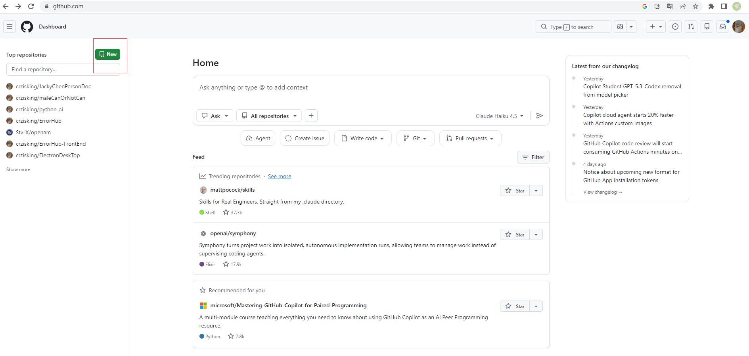749x356 pixels.
Task: Open Stv-X/openam repository
Action: click(33, 132)
